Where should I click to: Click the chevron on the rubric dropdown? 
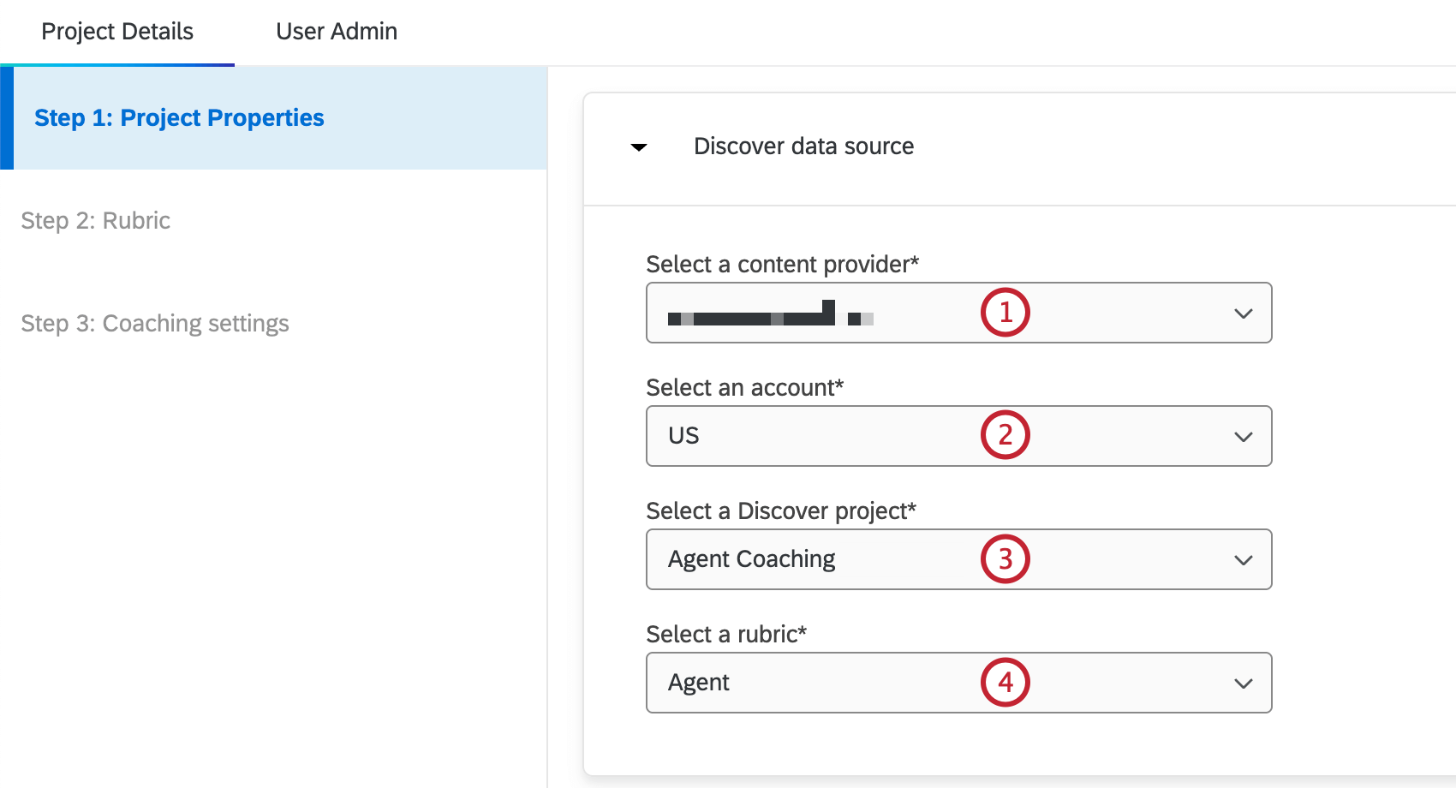click(x=1244, y=684)
